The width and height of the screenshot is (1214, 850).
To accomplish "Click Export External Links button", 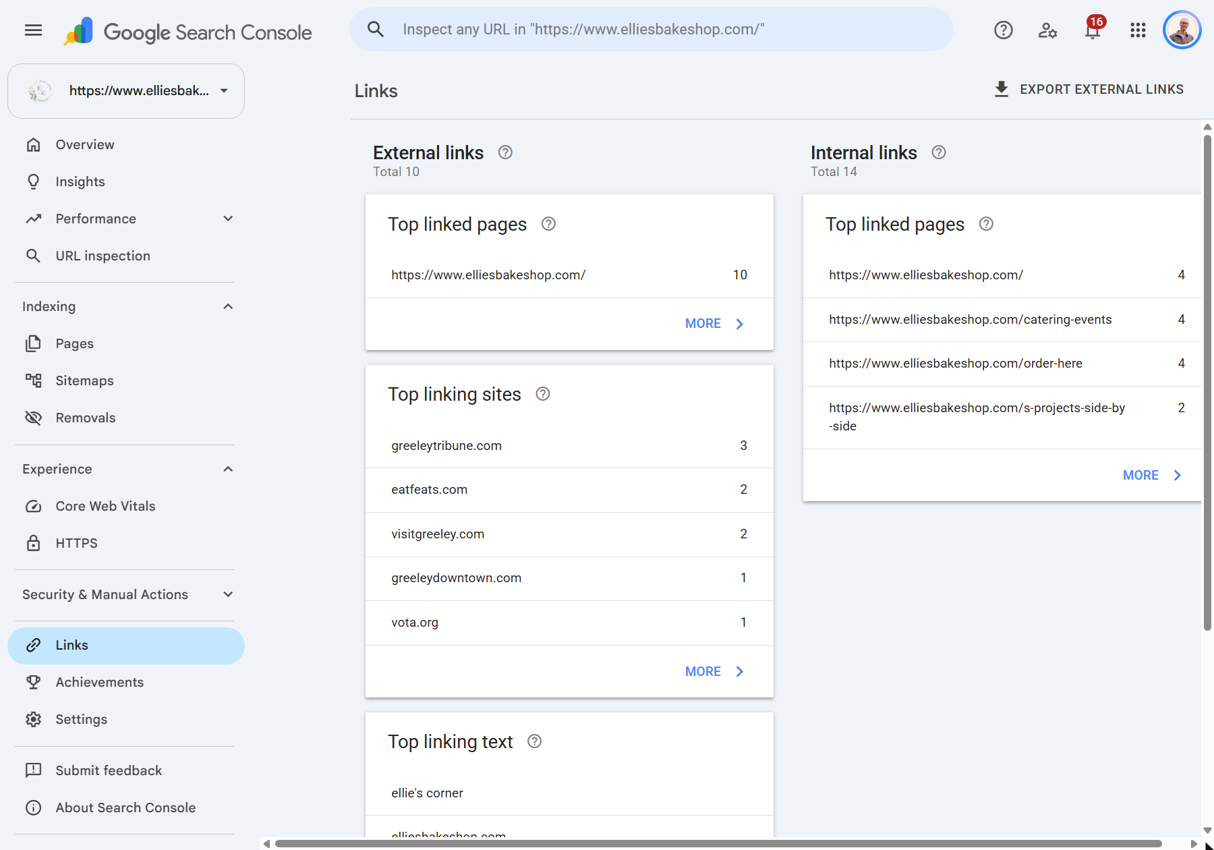I will tap(1089, 89).
